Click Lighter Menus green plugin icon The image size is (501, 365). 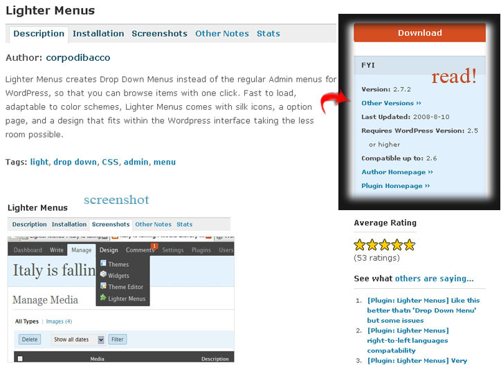103,297
